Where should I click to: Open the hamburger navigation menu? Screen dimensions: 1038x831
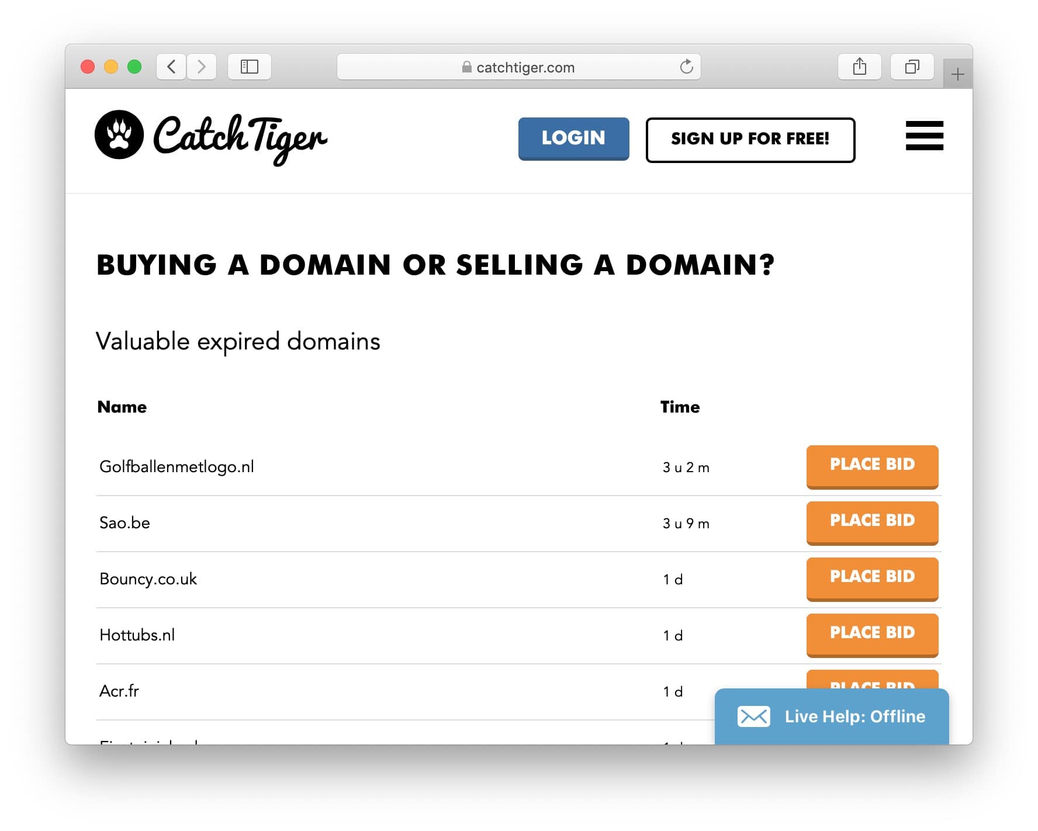(924, 137)
